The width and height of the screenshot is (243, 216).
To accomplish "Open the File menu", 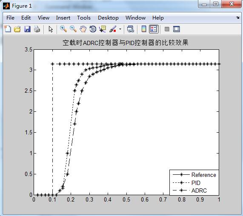I will click(x=10, y=18).
